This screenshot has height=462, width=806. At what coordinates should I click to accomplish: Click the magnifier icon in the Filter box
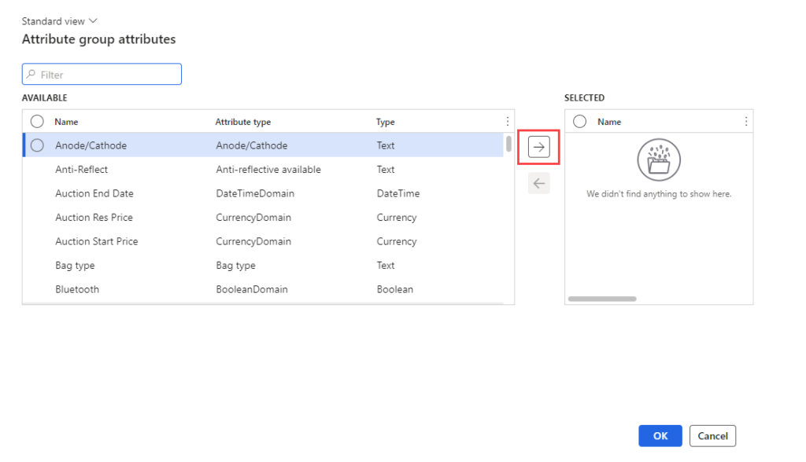(x=31, y=74)
